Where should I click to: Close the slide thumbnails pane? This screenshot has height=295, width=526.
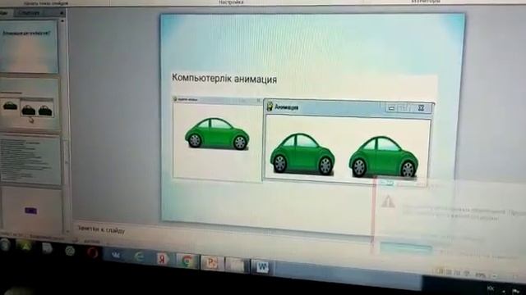62,13
